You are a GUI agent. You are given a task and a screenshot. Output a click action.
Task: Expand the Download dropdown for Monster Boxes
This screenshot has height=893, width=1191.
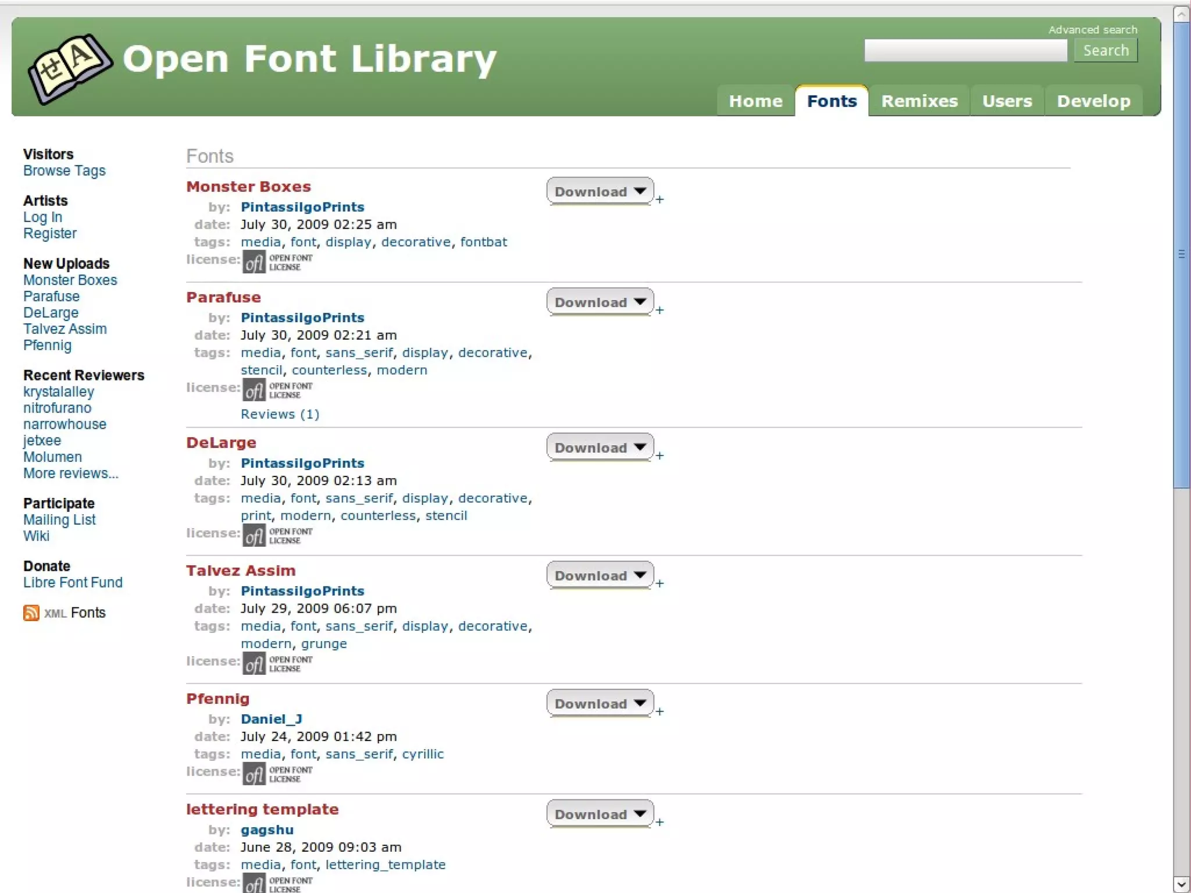pos(600,191)
